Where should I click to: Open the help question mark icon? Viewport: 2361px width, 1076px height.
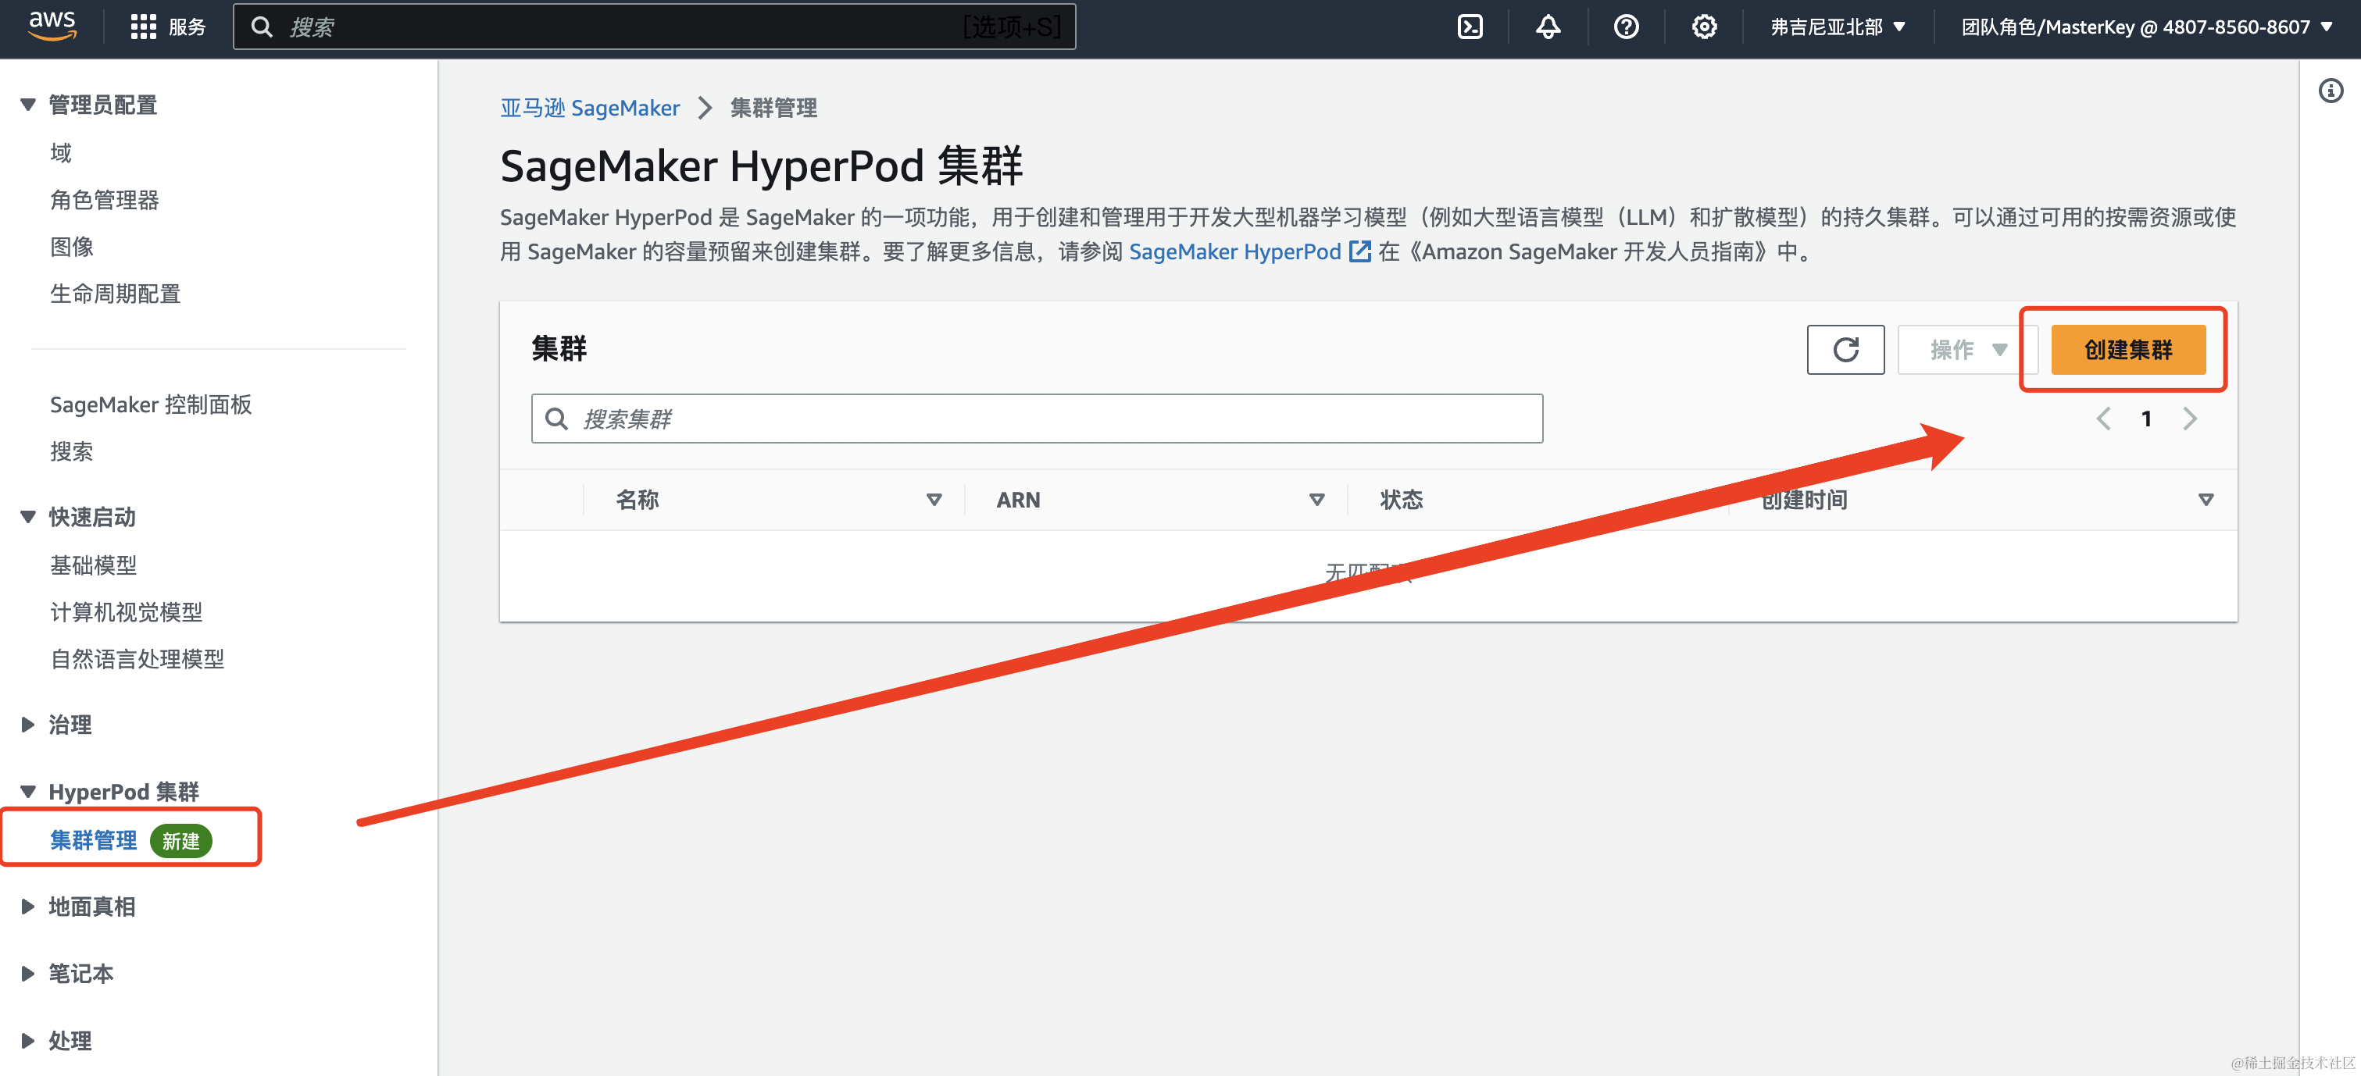(1626, 27)
